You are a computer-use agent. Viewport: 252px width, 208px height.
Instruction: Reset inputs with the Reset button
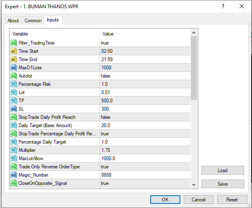point(232,199)
